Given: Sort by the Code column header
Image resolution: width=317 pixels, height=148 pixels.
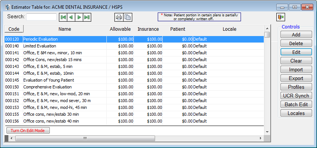Looking at the screenshot, I should coord(14,29).
